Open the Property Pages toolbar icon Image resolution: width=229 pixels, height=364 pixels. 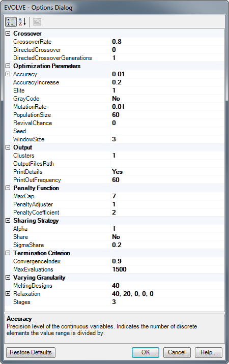[x=37, y=22]
